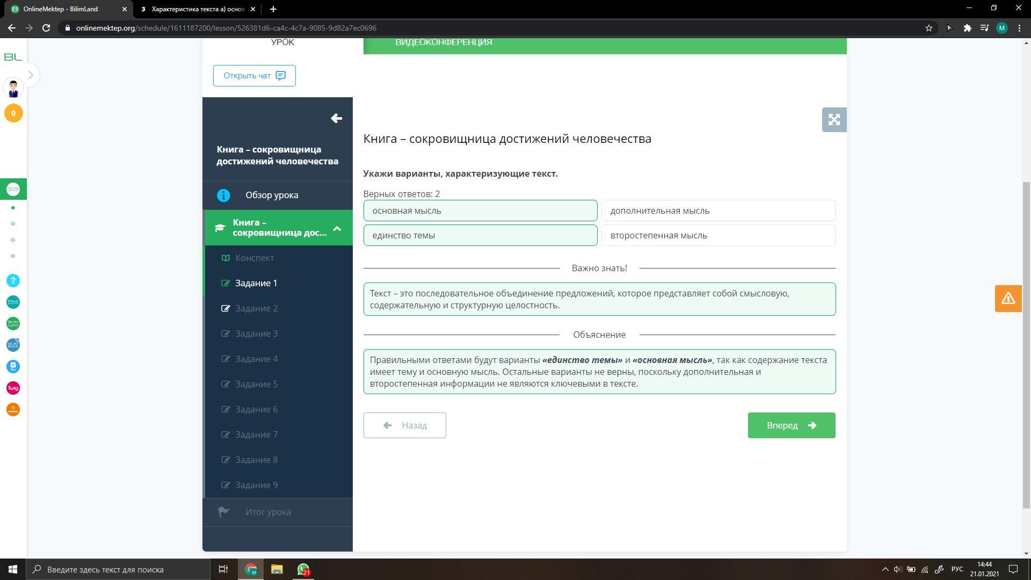Click the fullscreen expand icon
The height and width of the screenshot is (580, 1031).
(x=834, y=120)
